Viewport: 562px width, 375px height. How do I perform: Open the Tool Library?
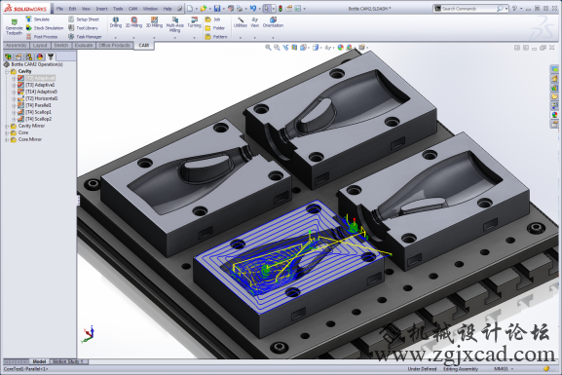[x=83, y=28]
